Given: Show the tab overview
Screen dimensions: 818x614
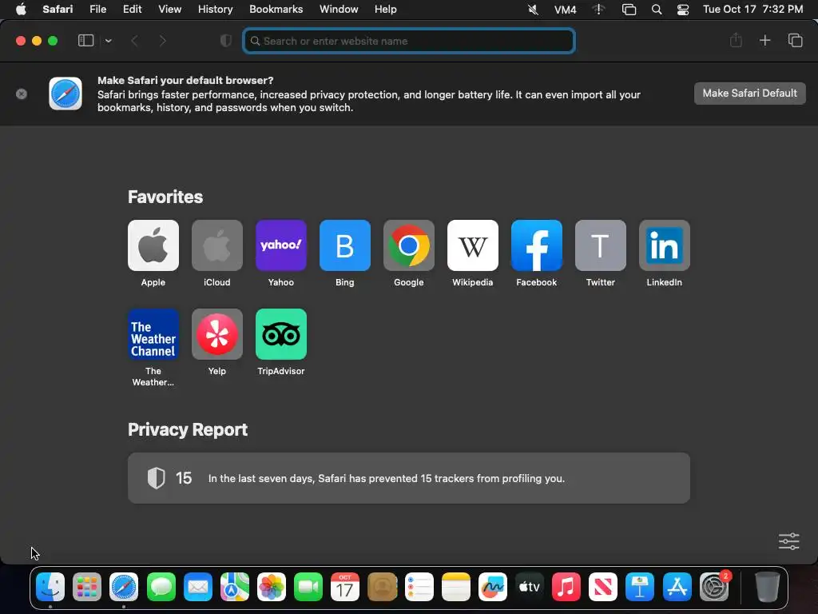Looking at the screenshot, I should [795, 40].
